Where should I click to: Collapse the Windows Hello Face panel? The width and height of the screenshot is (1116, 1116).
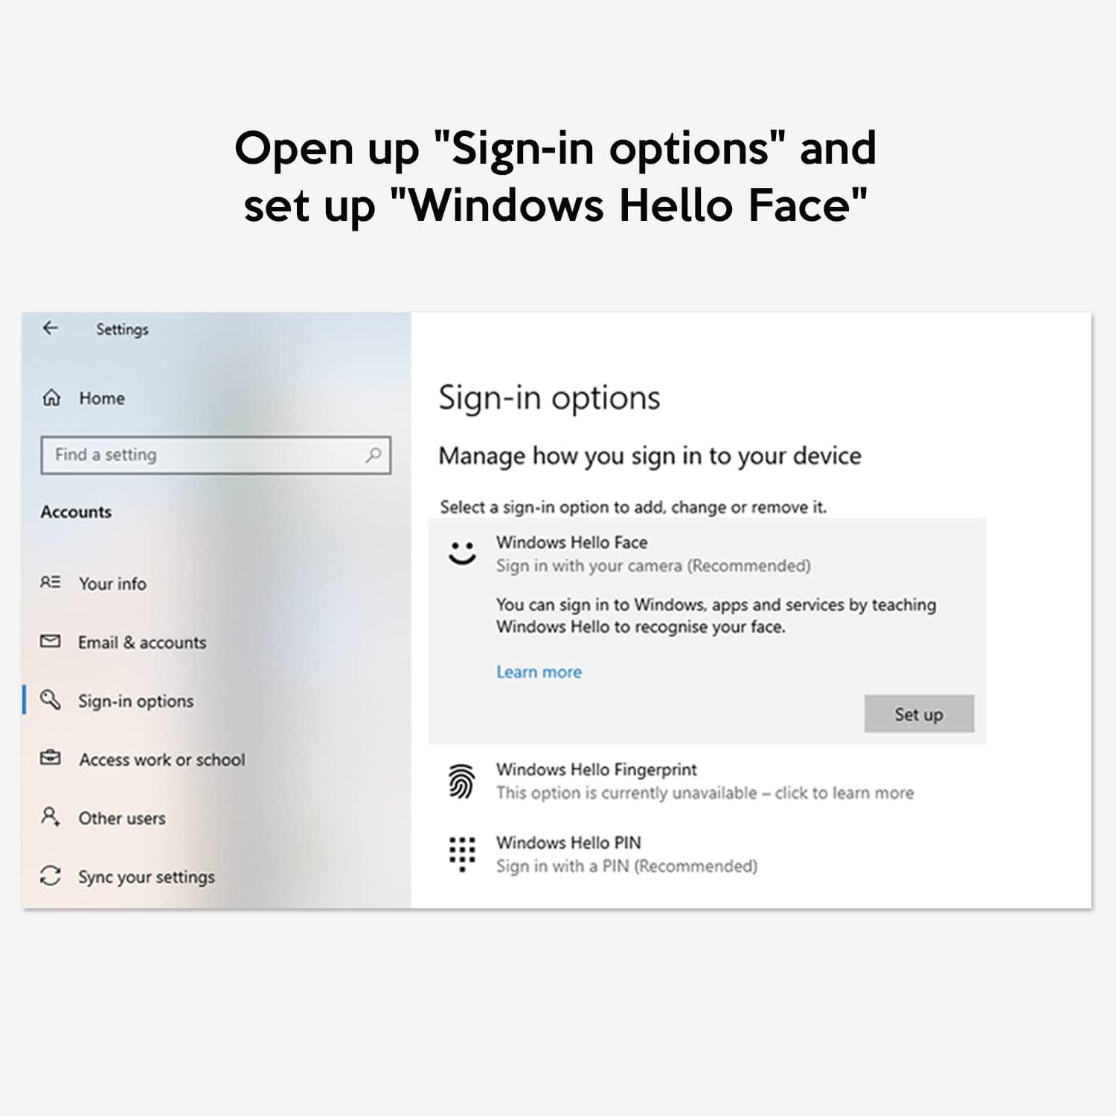click(573, 542)
